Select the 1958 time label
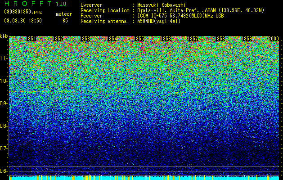 220,39
